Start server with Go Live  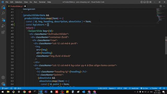(144, 88)
